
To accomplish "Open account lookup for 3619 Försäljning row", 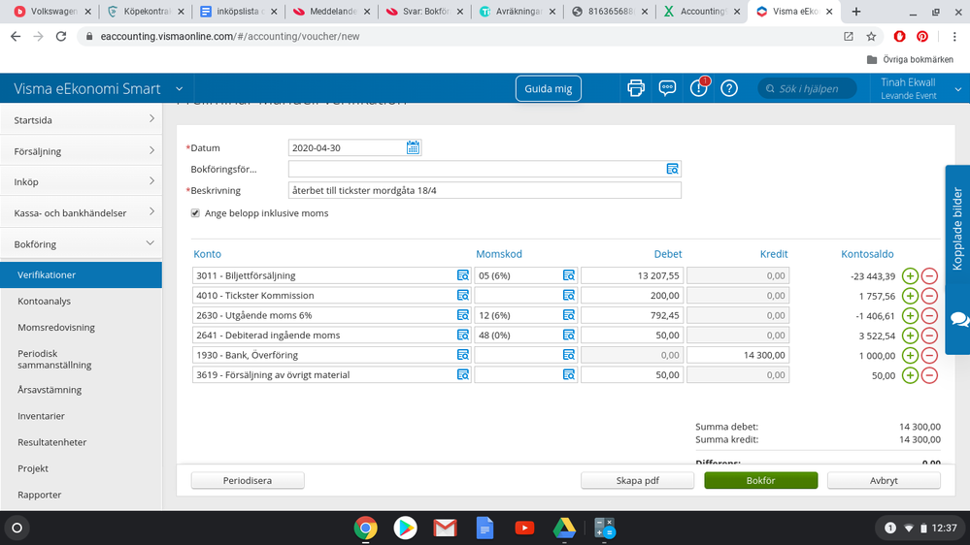I will [x=463, y=374].
